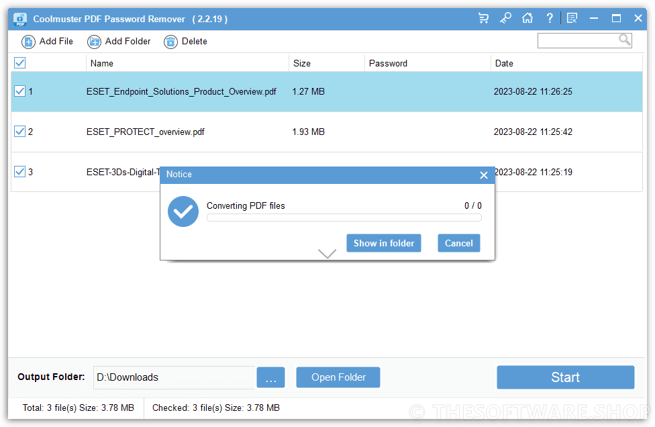
Task: Select ESET_PROTECT_overview.pdf file name
Action: click(x=146, y=132)
